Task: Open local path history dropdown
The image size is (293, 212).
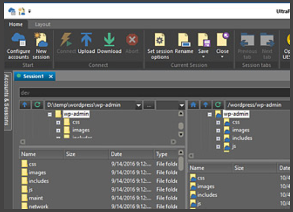Action: pos(138,106)
